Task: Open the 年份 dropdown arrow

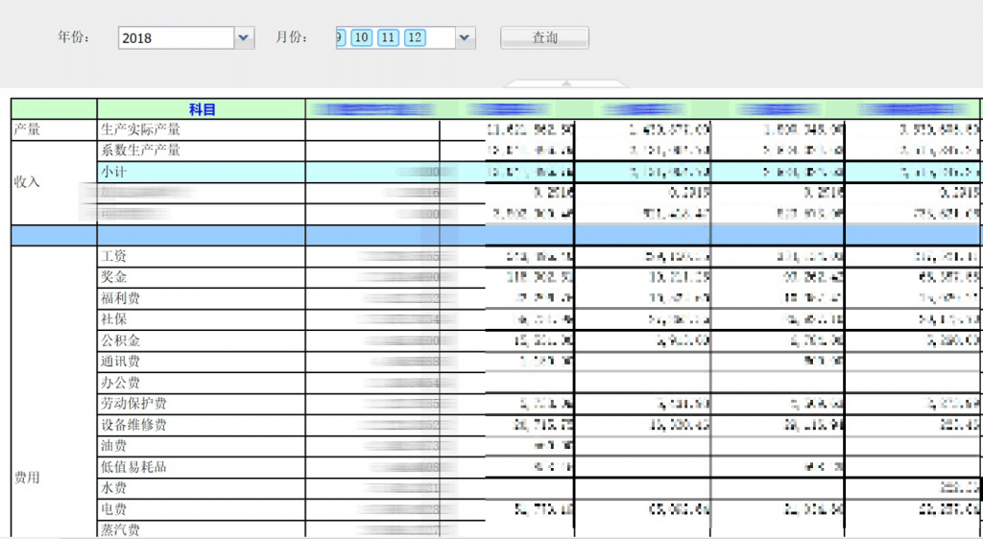Action: pos(244,37)
